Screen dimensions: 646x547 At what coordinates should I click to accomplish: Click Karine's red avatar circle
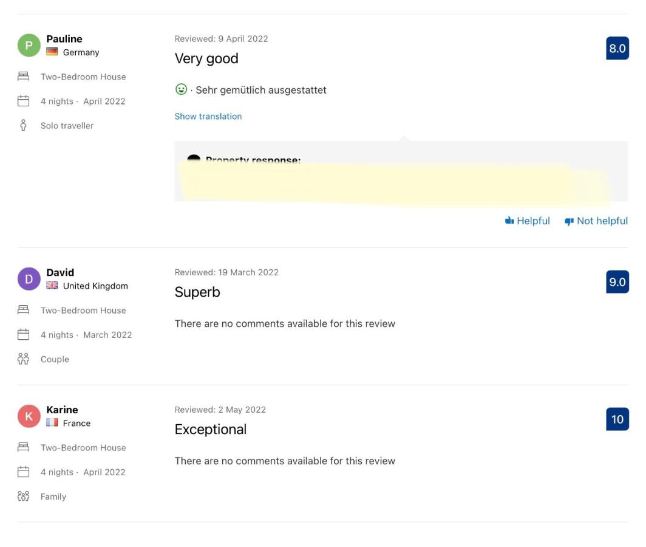pyautogui.click(x=29, y=416)
